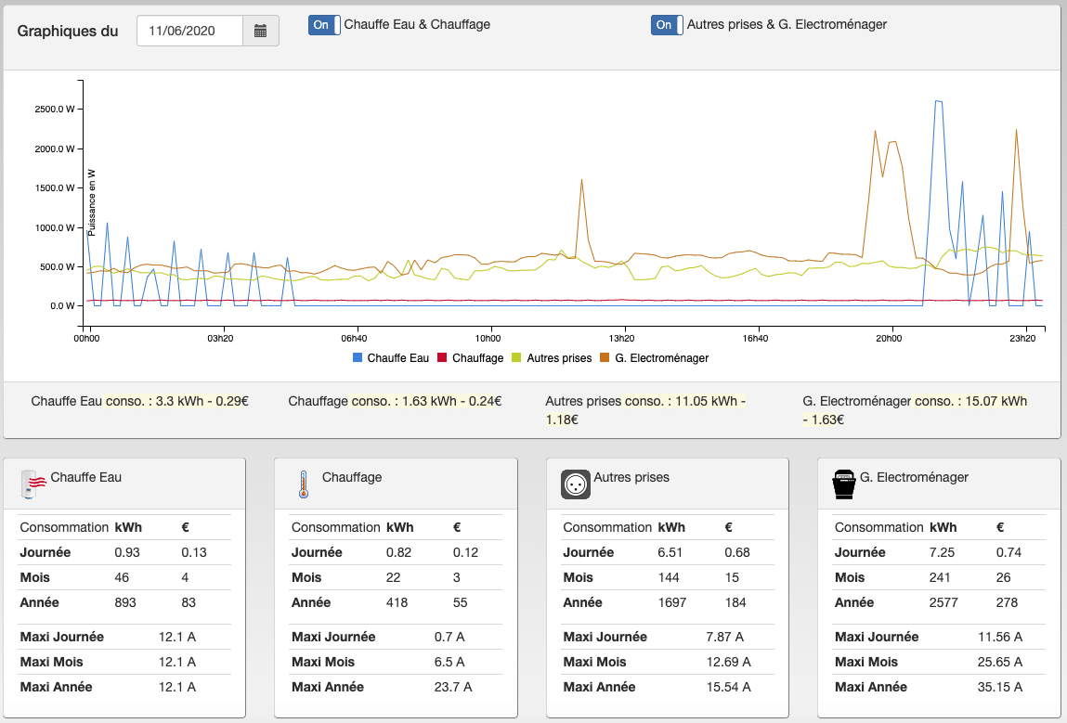The image size is (1067, 723).
Task: Click the 20h00 x-axis time label
Action: (889, 338)
